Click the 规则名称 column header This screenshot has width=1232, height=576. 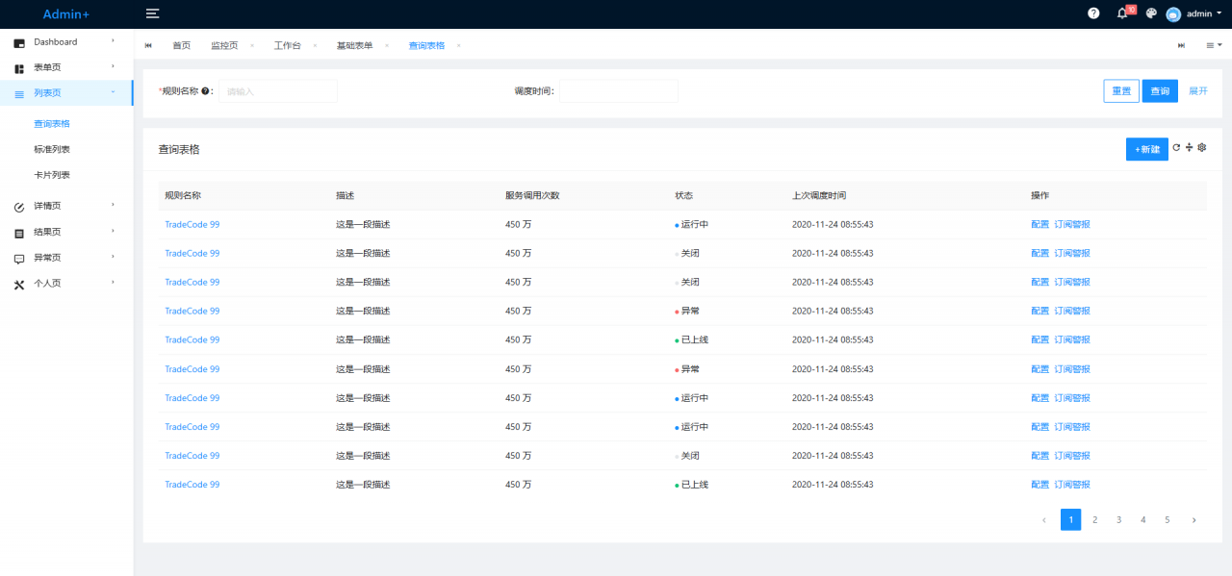point(183,196)
